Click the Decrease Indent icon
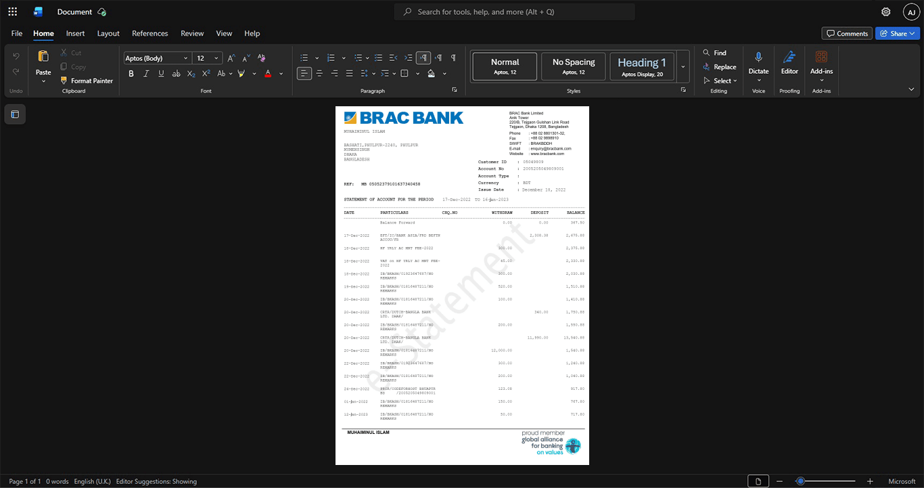The width and height of the screenshot is (924, 488). (394, 58)
